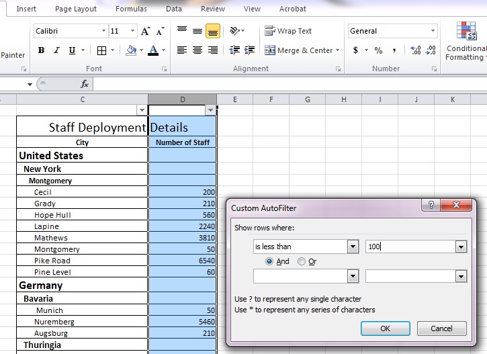Apply Comma Style
This screenshot has width=487, height=354.
click(394, 50)
